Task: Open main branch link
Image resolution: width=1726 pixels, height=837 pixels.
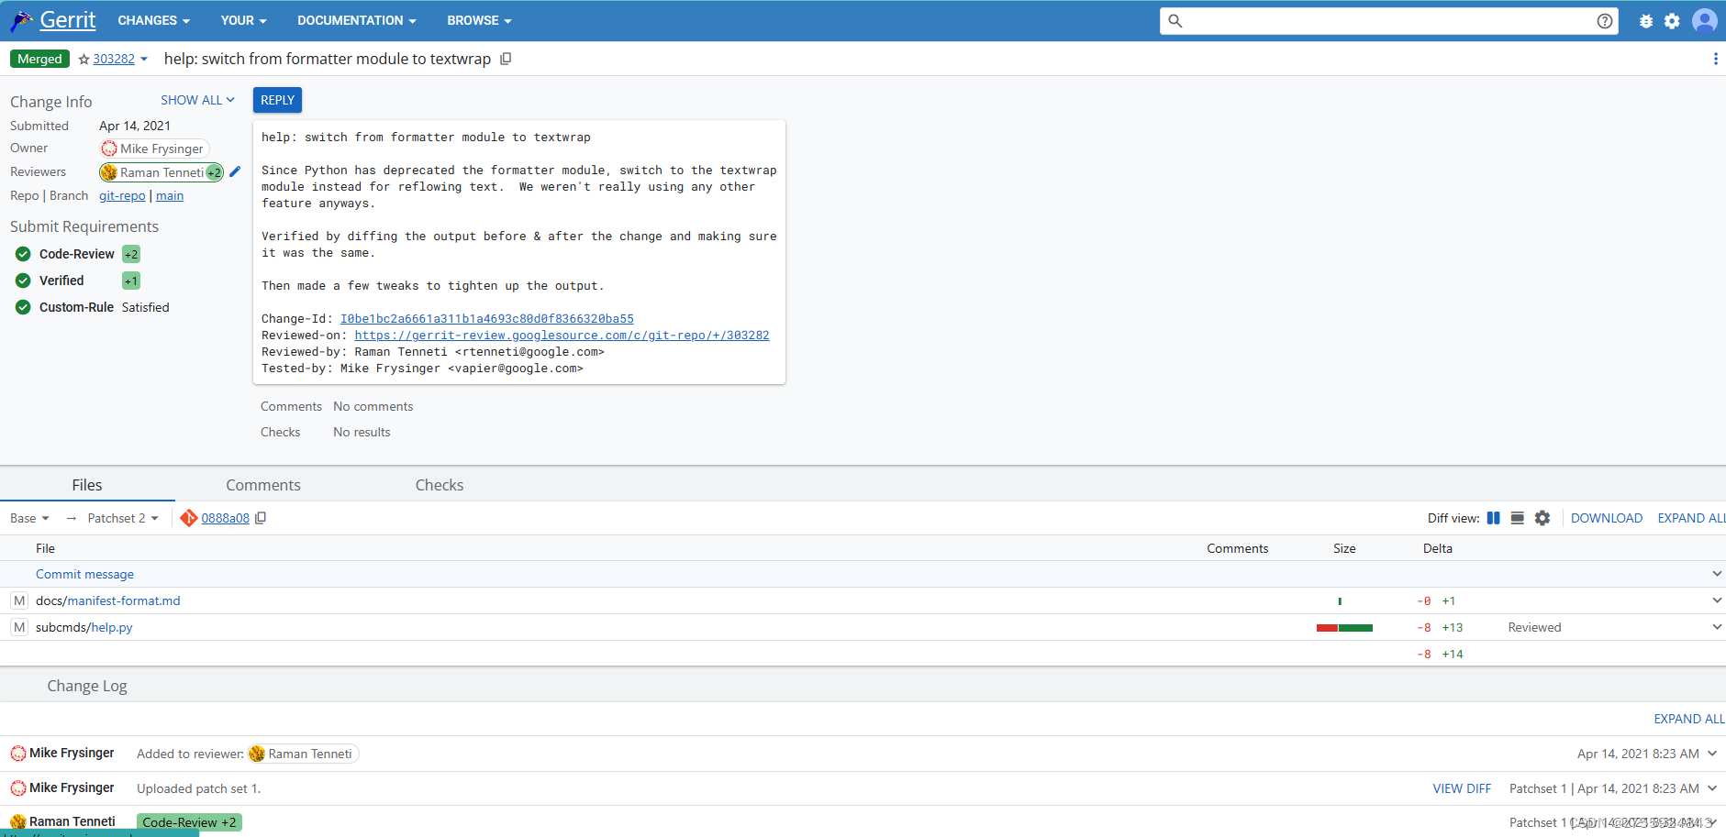Action: (x=170, y=195)
